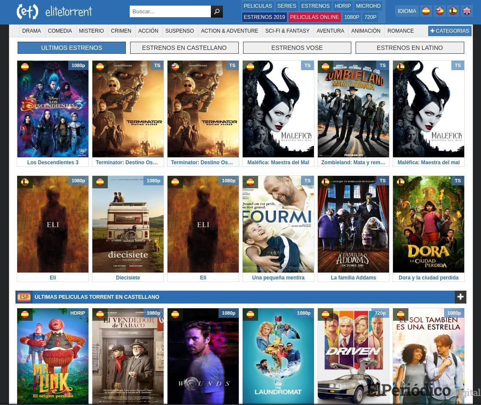Open the ACCIÓN genre
This screenshot has height=405, width=481.
[148, 31]
